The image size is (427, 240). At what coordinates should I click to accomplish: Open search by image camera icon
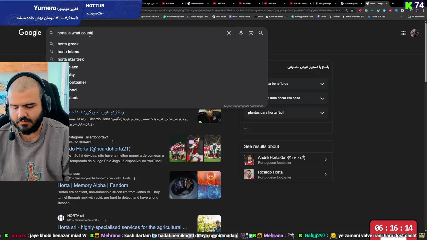(251, 33)
